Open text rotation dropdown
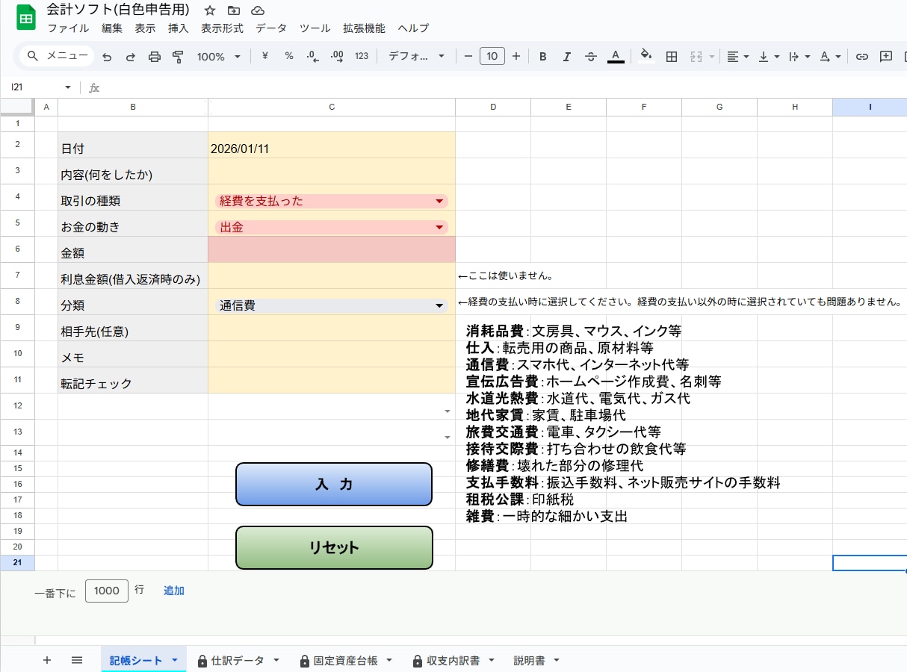The image size is (907, 672). pyautogui.click(x=830, y=56)
